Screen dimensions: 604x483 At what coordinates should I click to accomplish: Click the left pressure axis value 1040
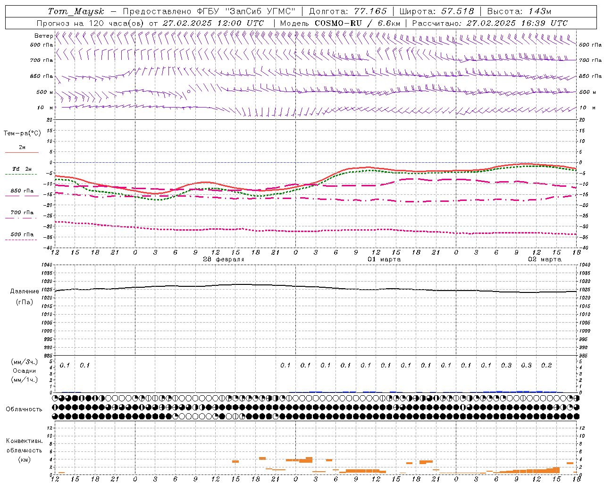(48, 265)
